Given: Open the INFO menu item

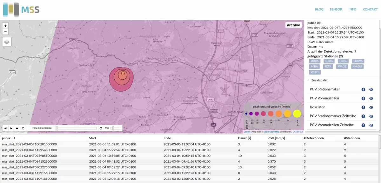Looking at the screenshot, I should [352, 9].
